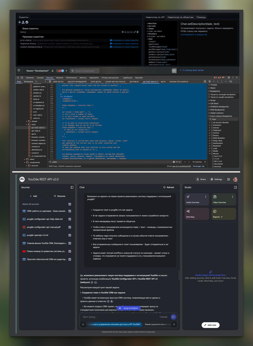Collapse the Chat node in API navigator
253x346 pixels.
[x=148, y=39]
